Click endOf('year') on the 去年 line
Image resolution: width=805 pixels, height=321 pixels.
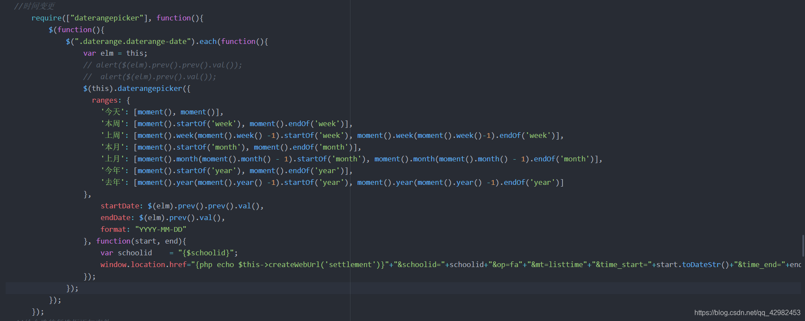tap(531, 182)
